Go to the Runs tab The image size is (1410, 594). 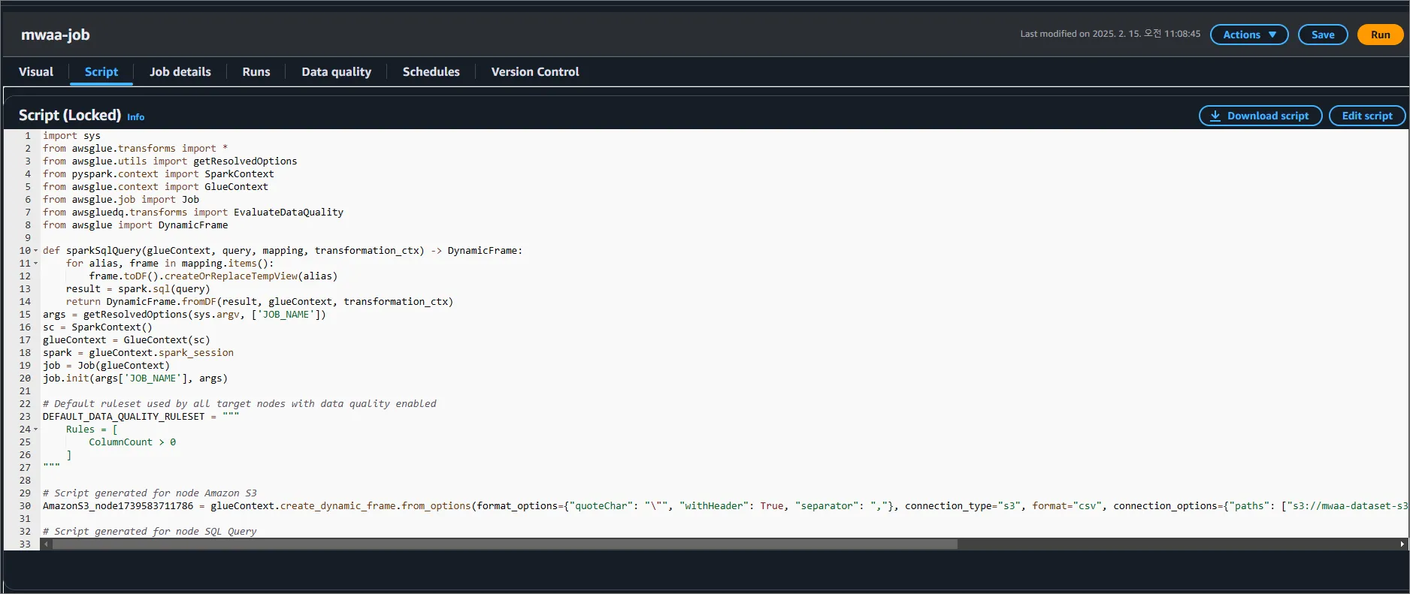pos(256,71)
